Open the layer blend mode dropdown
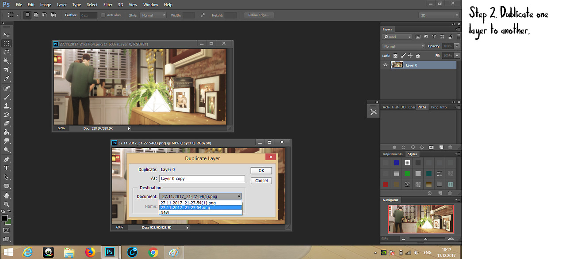This screenshot has height=259, width=566. pyautogui.click(x=403, y=46)
